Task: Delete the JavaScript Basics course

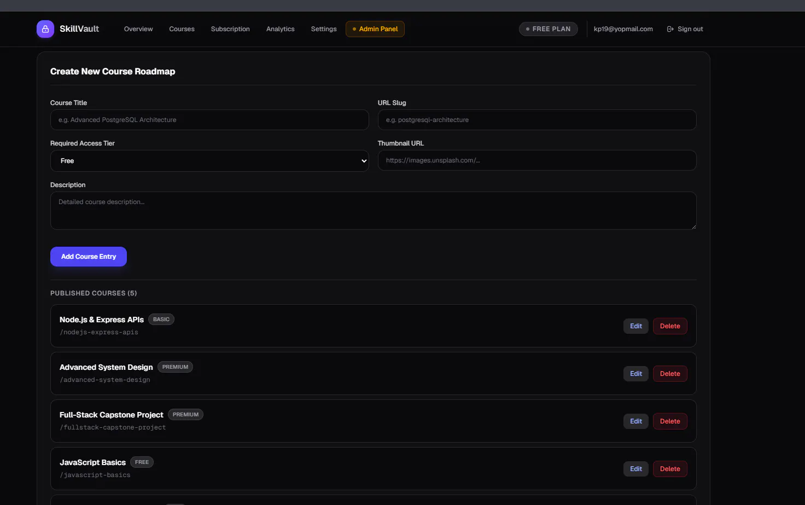Action: (x=670, y=469)
